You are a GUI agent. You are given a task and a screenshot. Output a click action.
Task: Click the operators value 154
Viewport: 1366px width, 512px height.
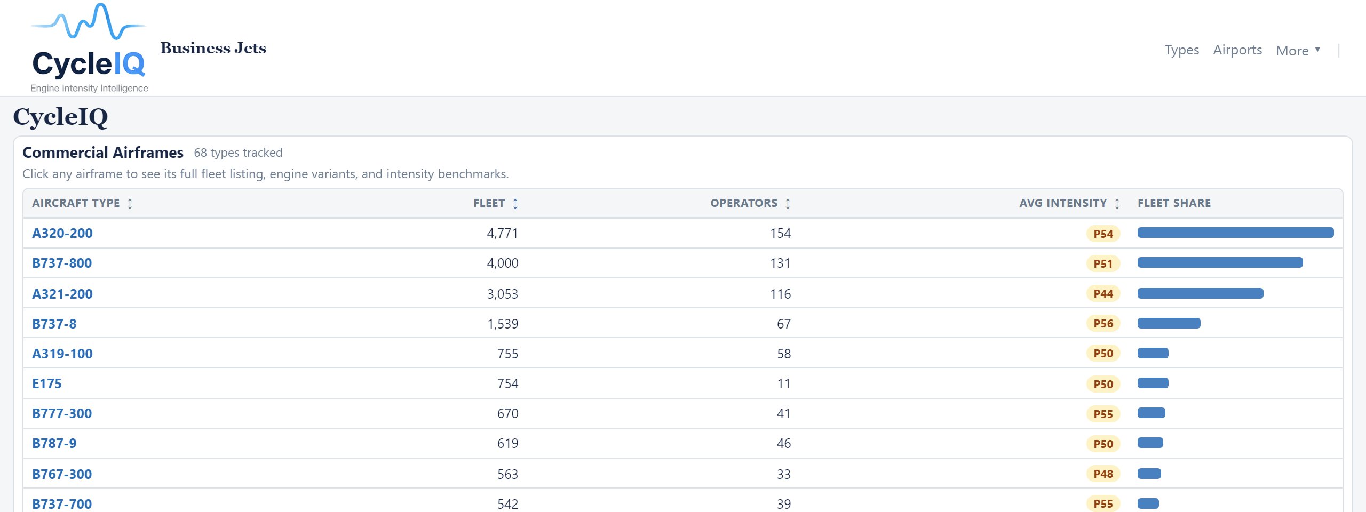click(780, 233)
